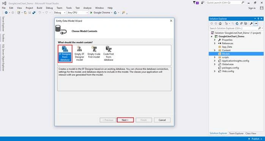Expand the Properties tree node

click(215, 40)
